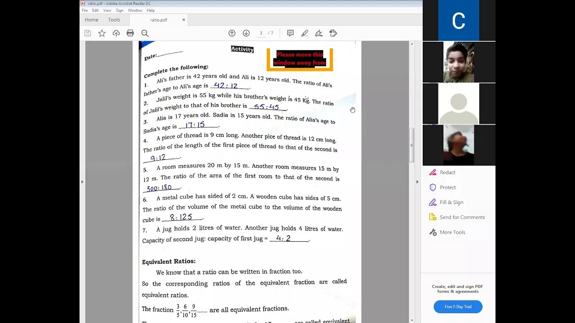The image size is (575, 323).
Task: Click the scrollbar down arrow
Action: pyautogui.click(x=411, y=320)
